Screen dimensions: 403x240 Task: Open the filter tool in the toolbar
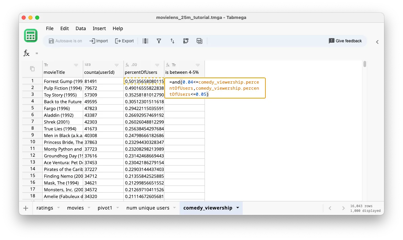click(159, 41)
